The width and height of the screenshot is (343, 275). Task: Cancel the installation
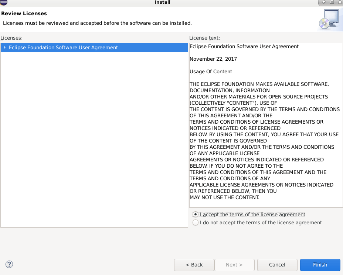[277, 265]
